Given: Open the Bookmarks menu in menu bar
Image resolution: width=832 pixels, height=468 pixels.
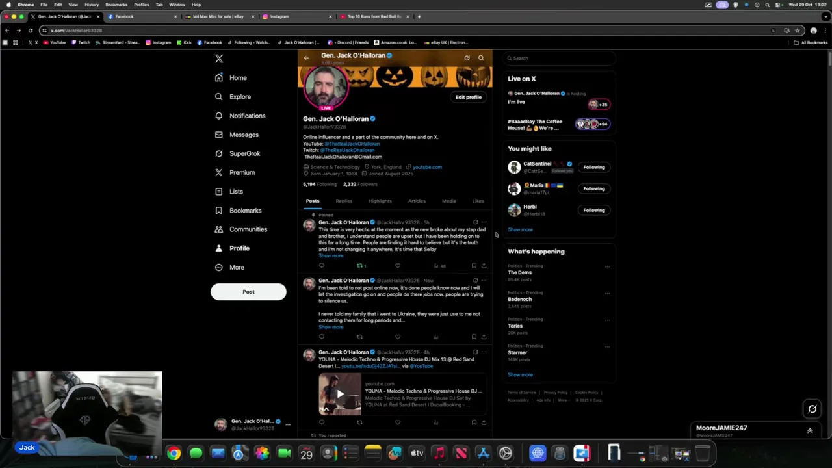Looking at the screenshot, I should click(x=116, y=5).
